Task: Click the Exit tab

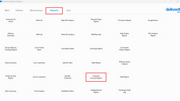Action: 69,10
